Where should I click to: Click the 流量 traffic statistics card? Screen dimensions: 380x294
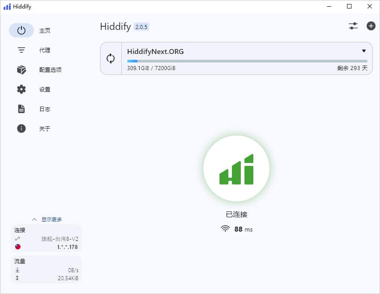pos(47,269)
